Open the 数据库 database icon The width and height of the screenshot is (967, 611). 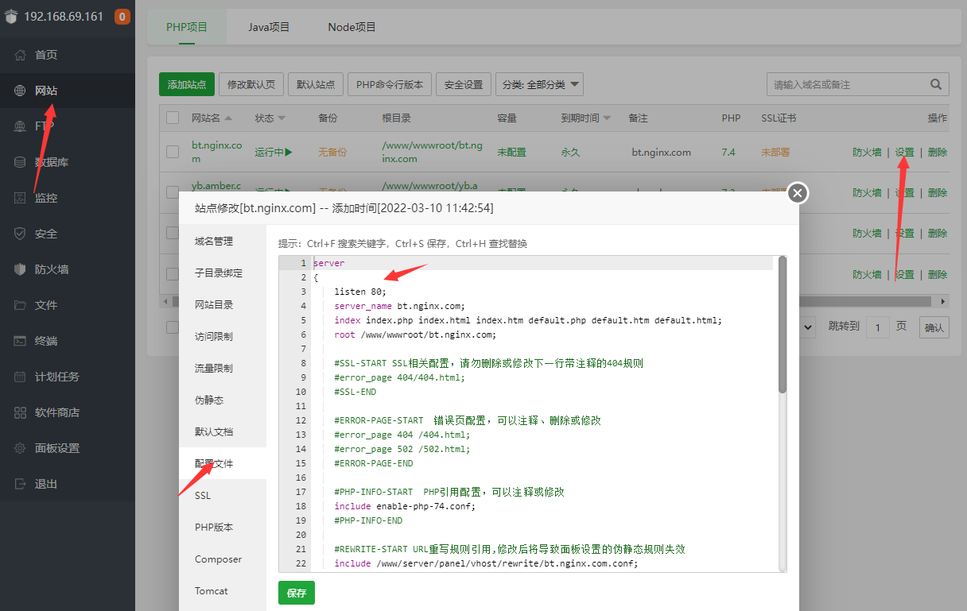point(20,162)
